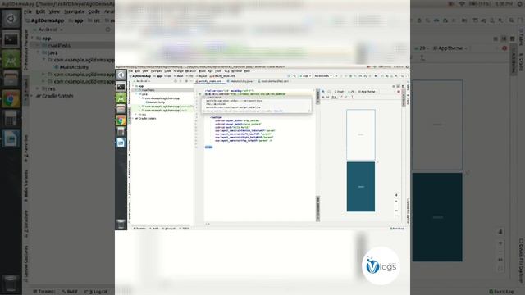
Task: Open the Android project view dropdown
Action: point(142,81)
